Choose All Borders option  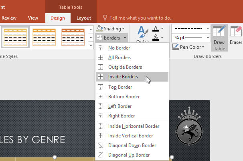[x=132, y=58]
